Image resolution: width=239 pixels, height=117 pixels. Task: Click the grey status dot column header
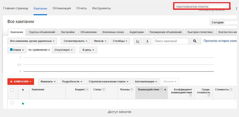click(23, 90)
